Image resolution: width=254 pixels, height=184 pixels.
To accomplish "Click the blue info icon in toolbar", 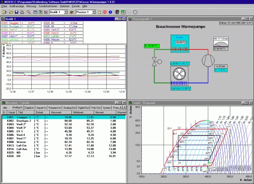I will pyautogui.click(x=110, y=12).
